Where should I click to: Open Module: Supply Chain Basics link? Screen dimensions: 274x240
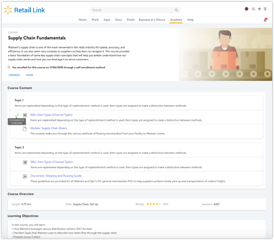49,128
